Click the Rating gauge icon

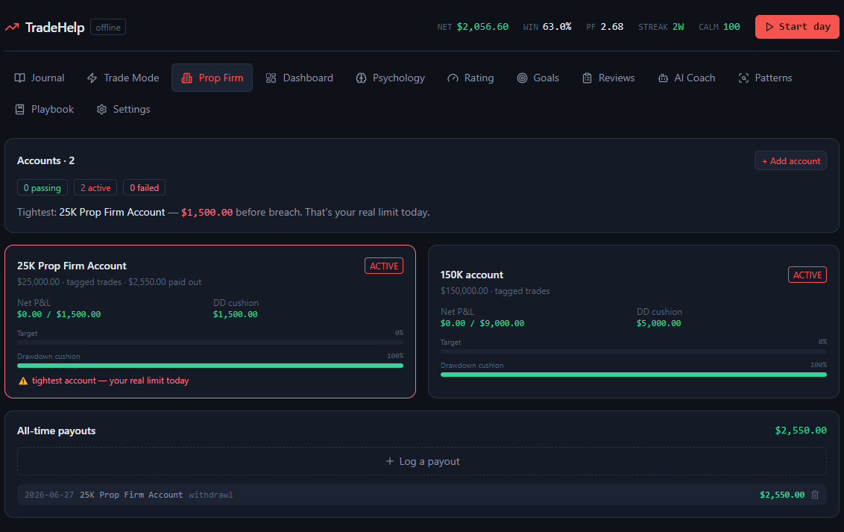tap(453, 78)
